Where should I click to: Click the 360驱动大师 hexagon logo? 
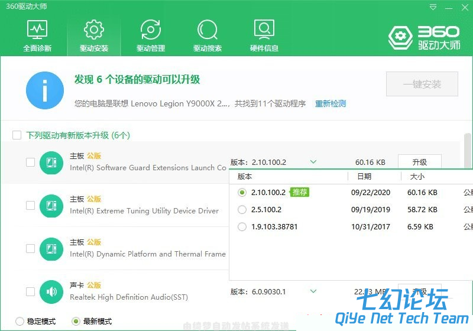click(400, 37)
